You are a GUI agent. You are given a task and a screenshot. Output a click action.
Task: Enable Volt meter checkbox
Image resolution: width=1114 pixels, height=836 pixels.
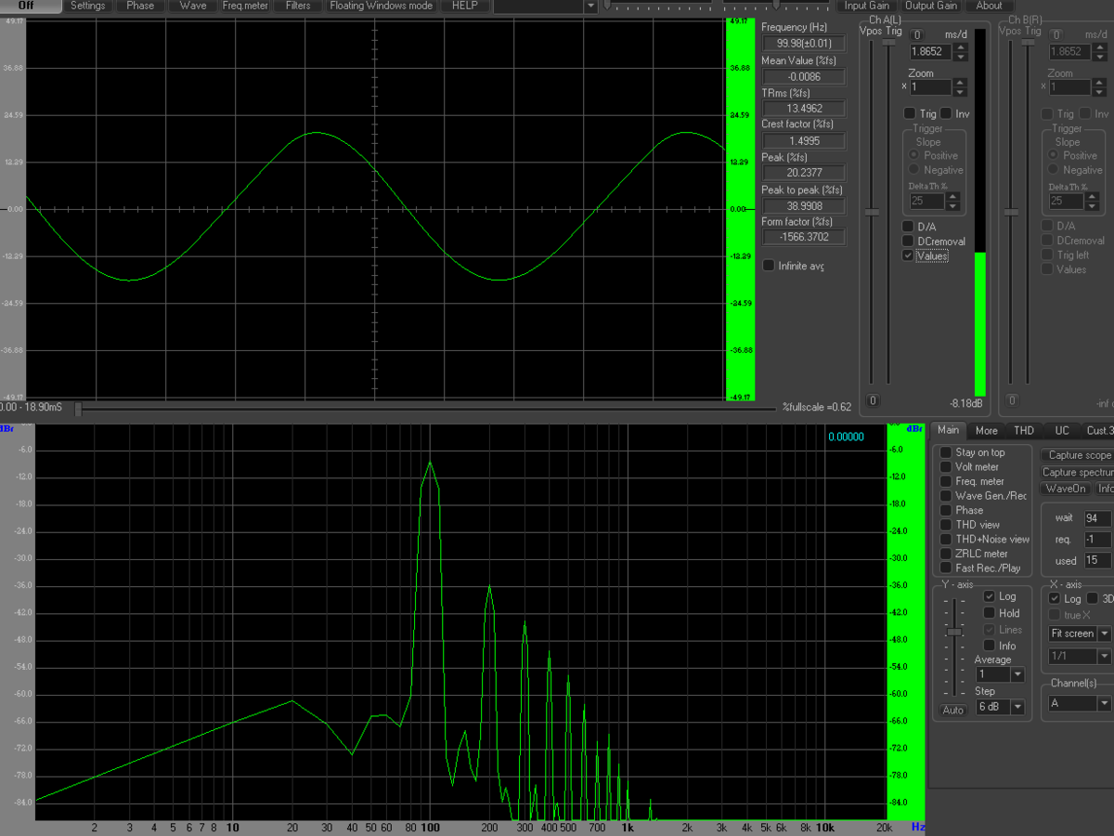pos(946,467)
